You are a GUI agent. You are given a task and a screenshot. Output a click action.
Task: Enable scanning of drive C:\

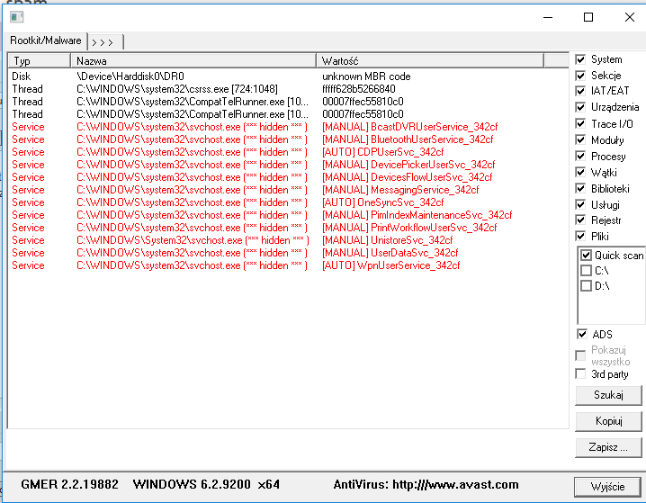pyautogui.click(x=586, y=271)
